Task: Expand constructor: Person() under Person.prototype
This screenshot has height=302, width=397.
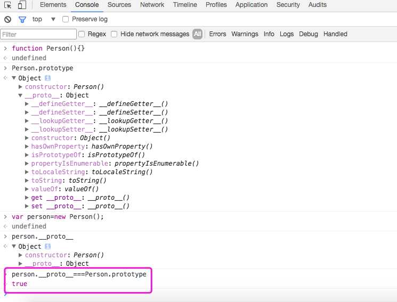Action: [x=20, y=87]
